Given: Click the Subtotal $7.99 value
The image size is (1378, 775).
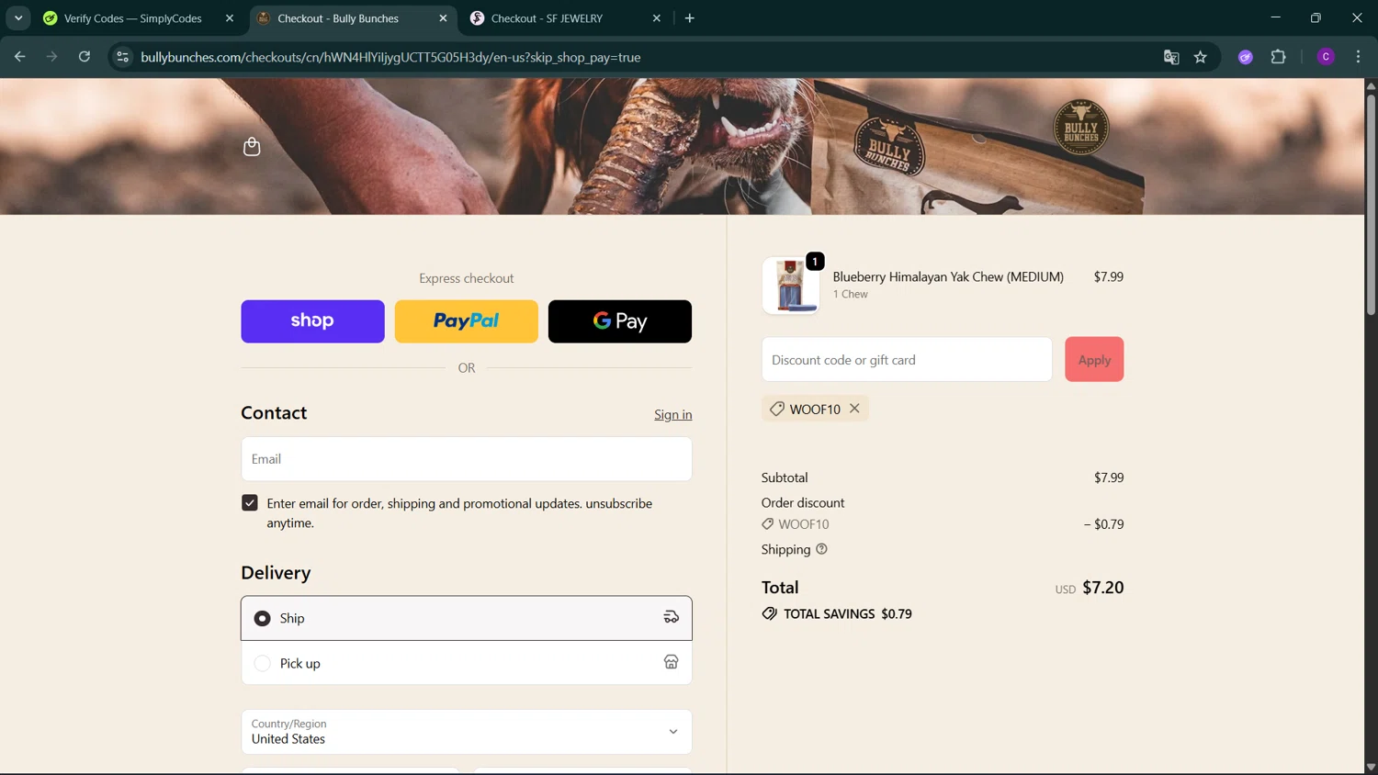Looking at the screenshot, I should [x=1109, y=477].
